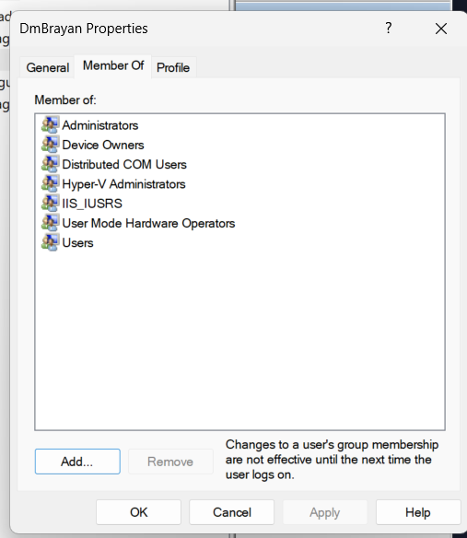Viewport: 467px width, 538px height.
Task: Highlight the Hyper-V Administrators list entry text
Action: pos(123,184)
